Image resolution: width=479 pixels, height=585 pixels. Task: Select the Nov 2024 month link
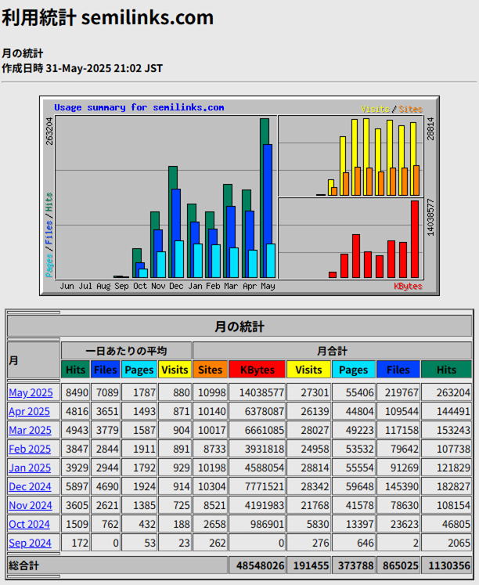click(x=30, y=505)
